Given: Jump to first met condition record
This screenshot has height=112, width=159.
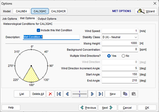Looking at the screenshot, I should click(x=59, y=94).
